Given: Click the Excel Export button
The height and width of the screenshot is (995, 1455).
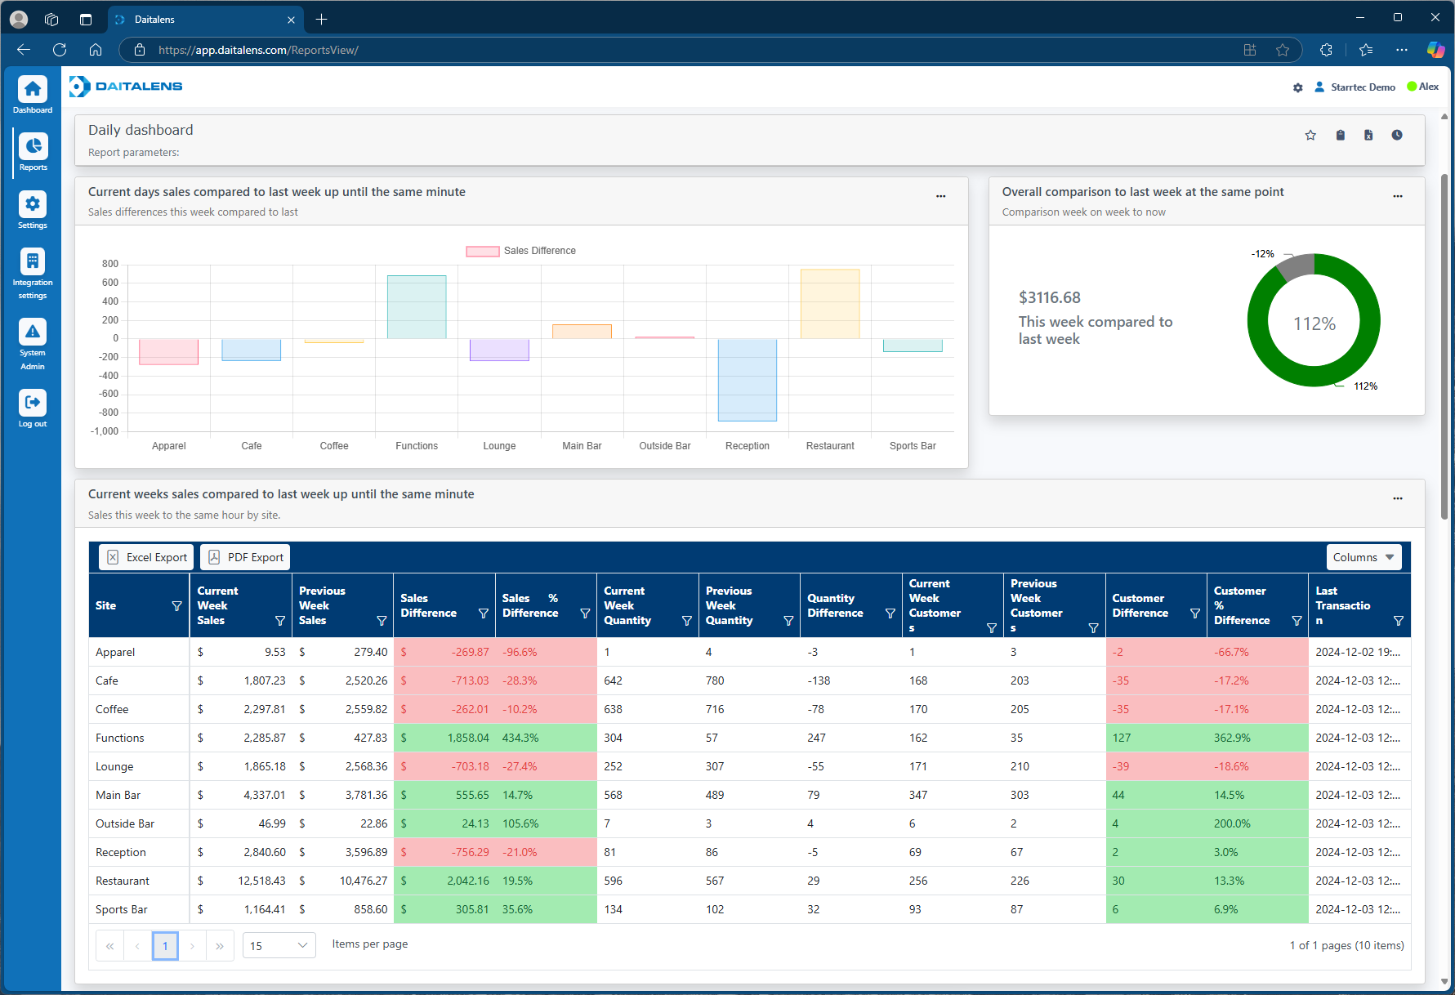Looking at the screenshot, I should point(145,556).
